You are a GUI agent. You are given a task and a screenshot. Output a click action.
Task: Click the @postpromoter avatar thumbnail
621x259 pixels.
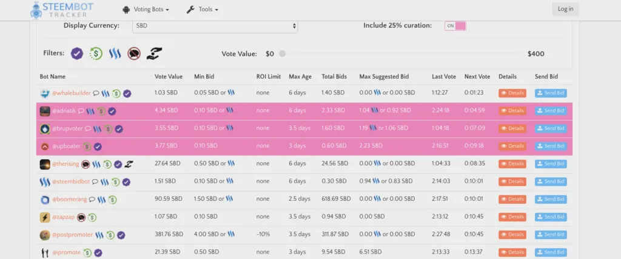pos(45,235)
